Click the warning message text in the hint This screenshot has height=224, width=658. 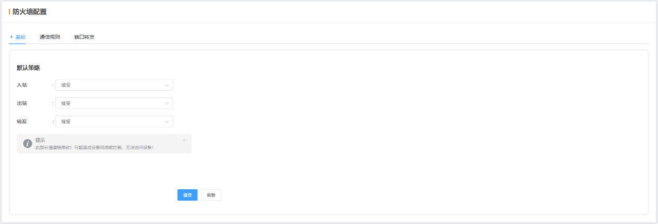tap(94, 148)
